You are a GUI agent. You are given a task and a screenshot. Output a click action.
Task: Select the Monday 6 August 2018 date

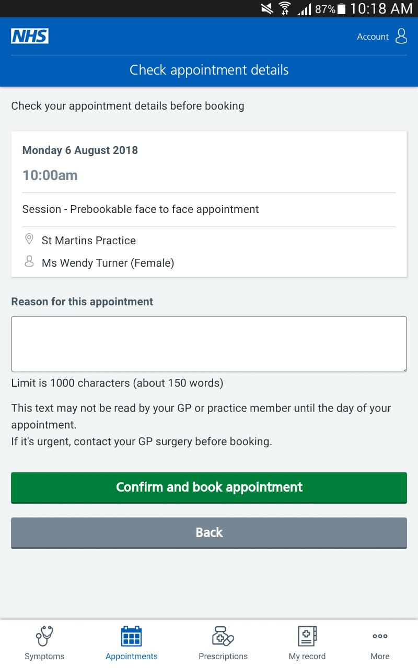pyautogui.click(x=80, y=150)
